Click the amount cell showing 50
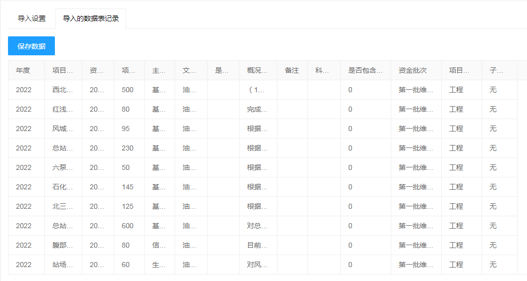527x281 pixels. pyautogui.click(x=129, y=167)
